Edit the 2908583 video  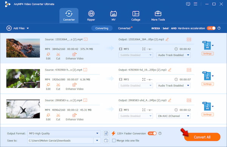click(x=48, y=117)
